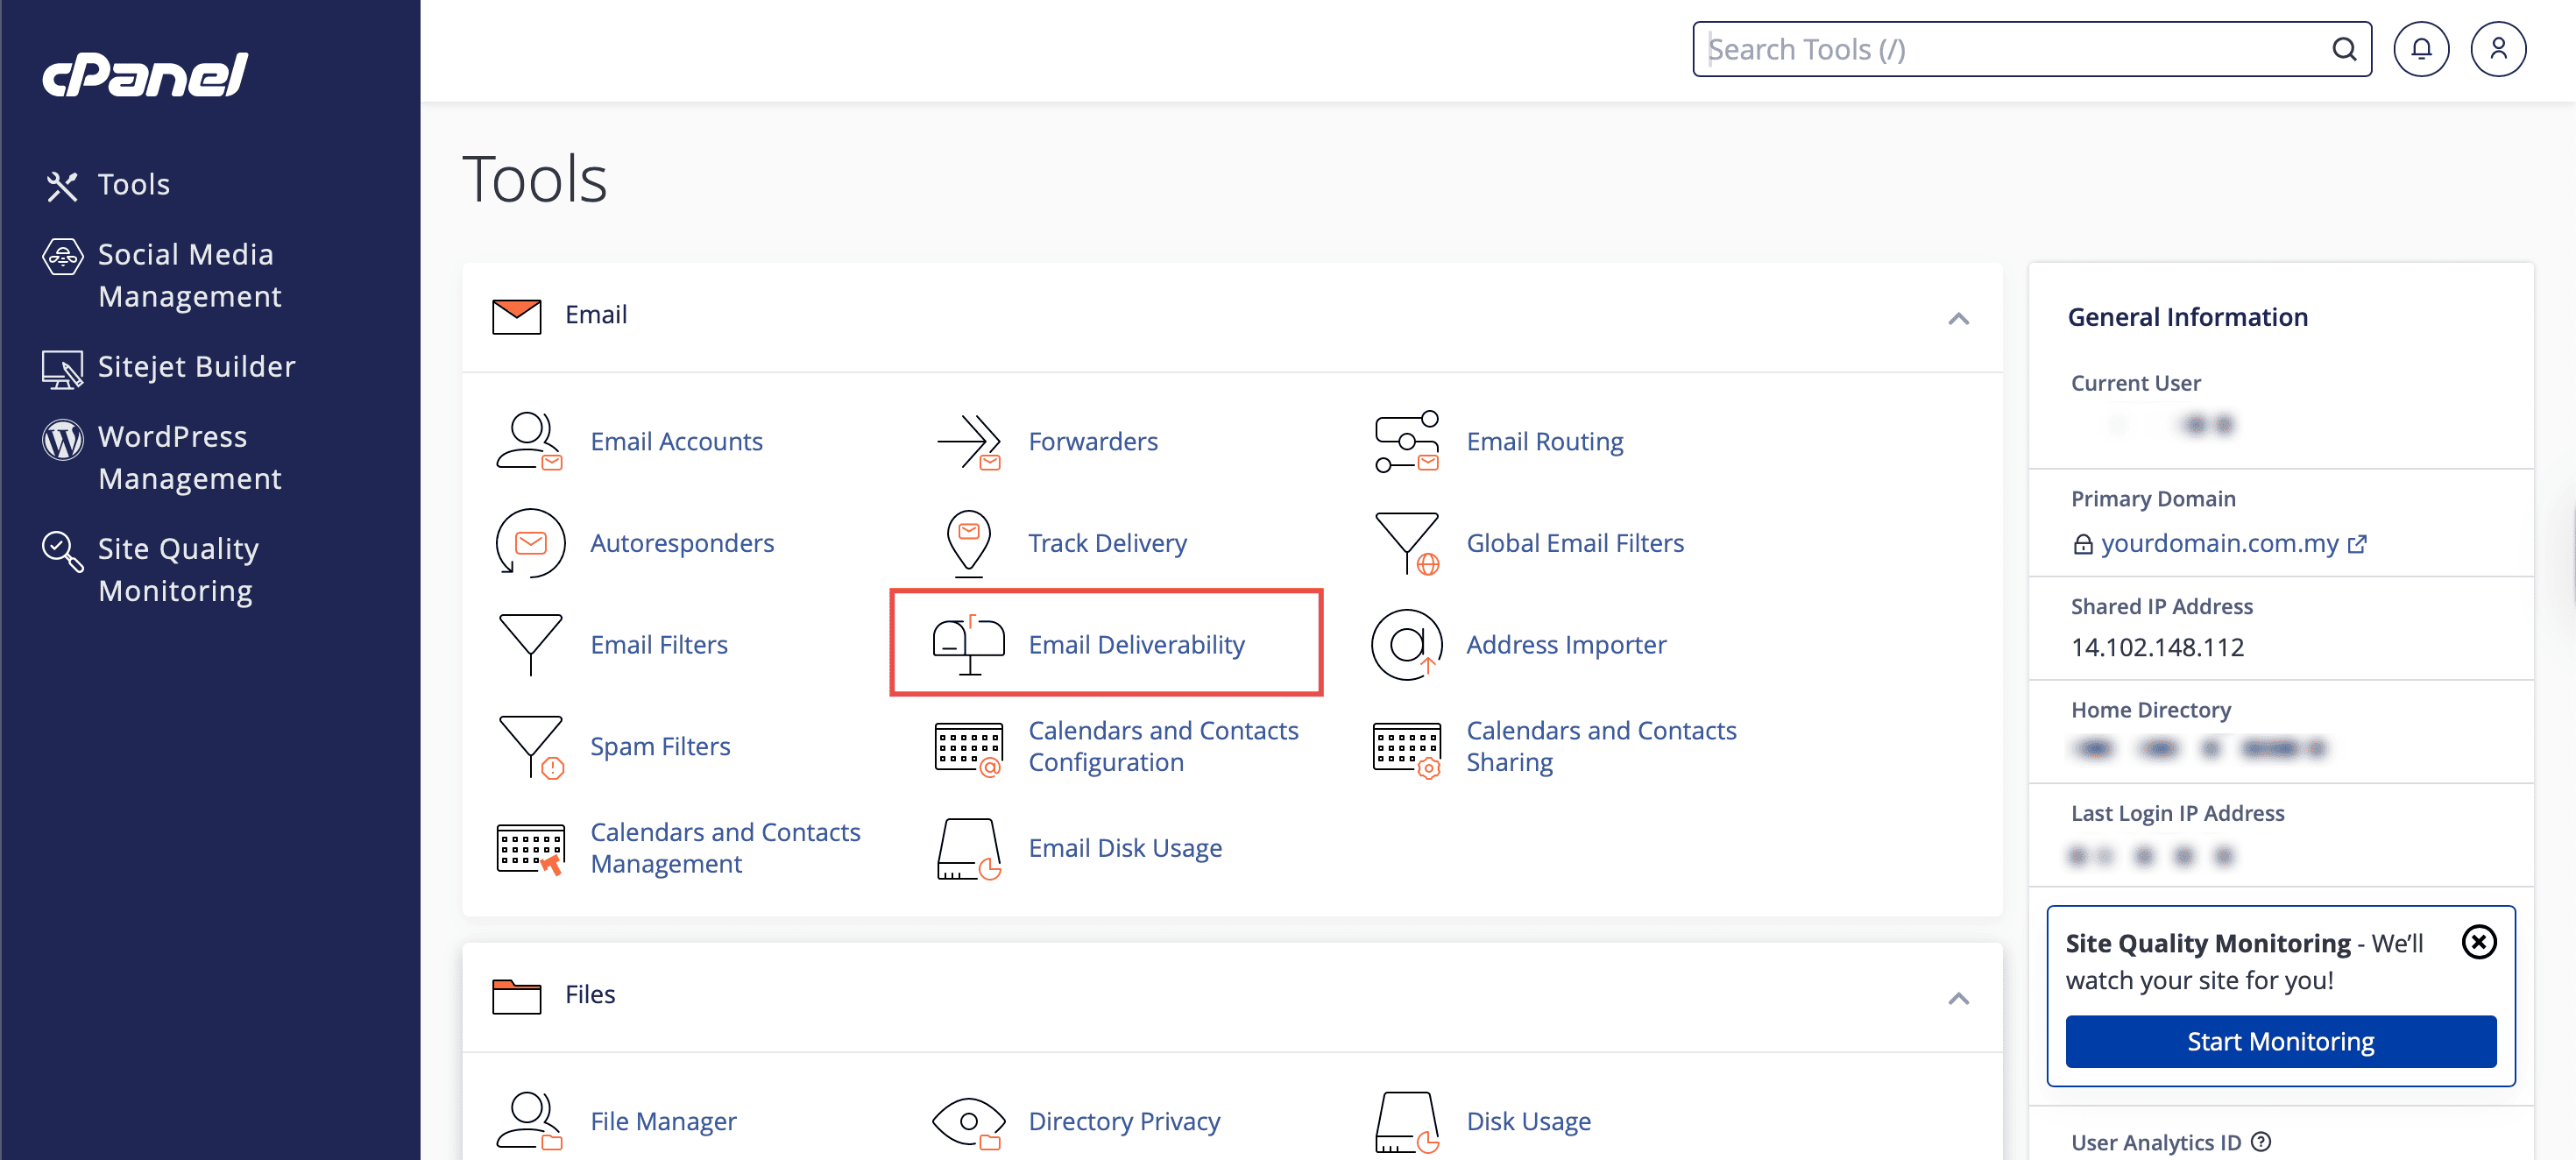Open the Email Disk Usage link
This screenshot has width=2576, height=1160.
pyautogui.click(x=1125, y=849)
